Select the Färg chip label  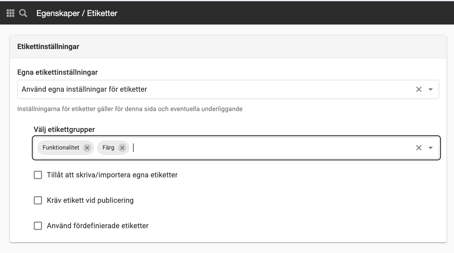click(x=108, y=147)
